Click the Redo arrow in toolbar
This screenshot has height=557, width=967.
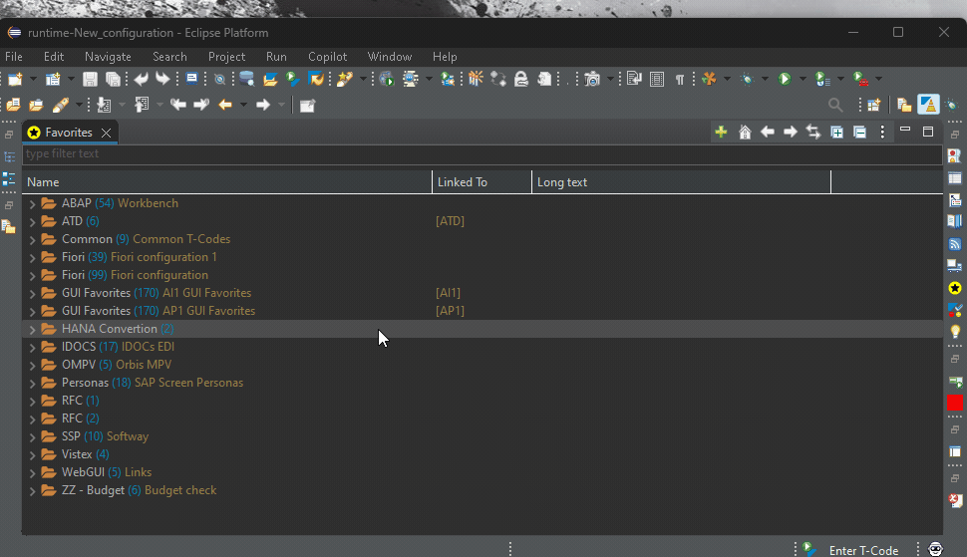[162, 79]
